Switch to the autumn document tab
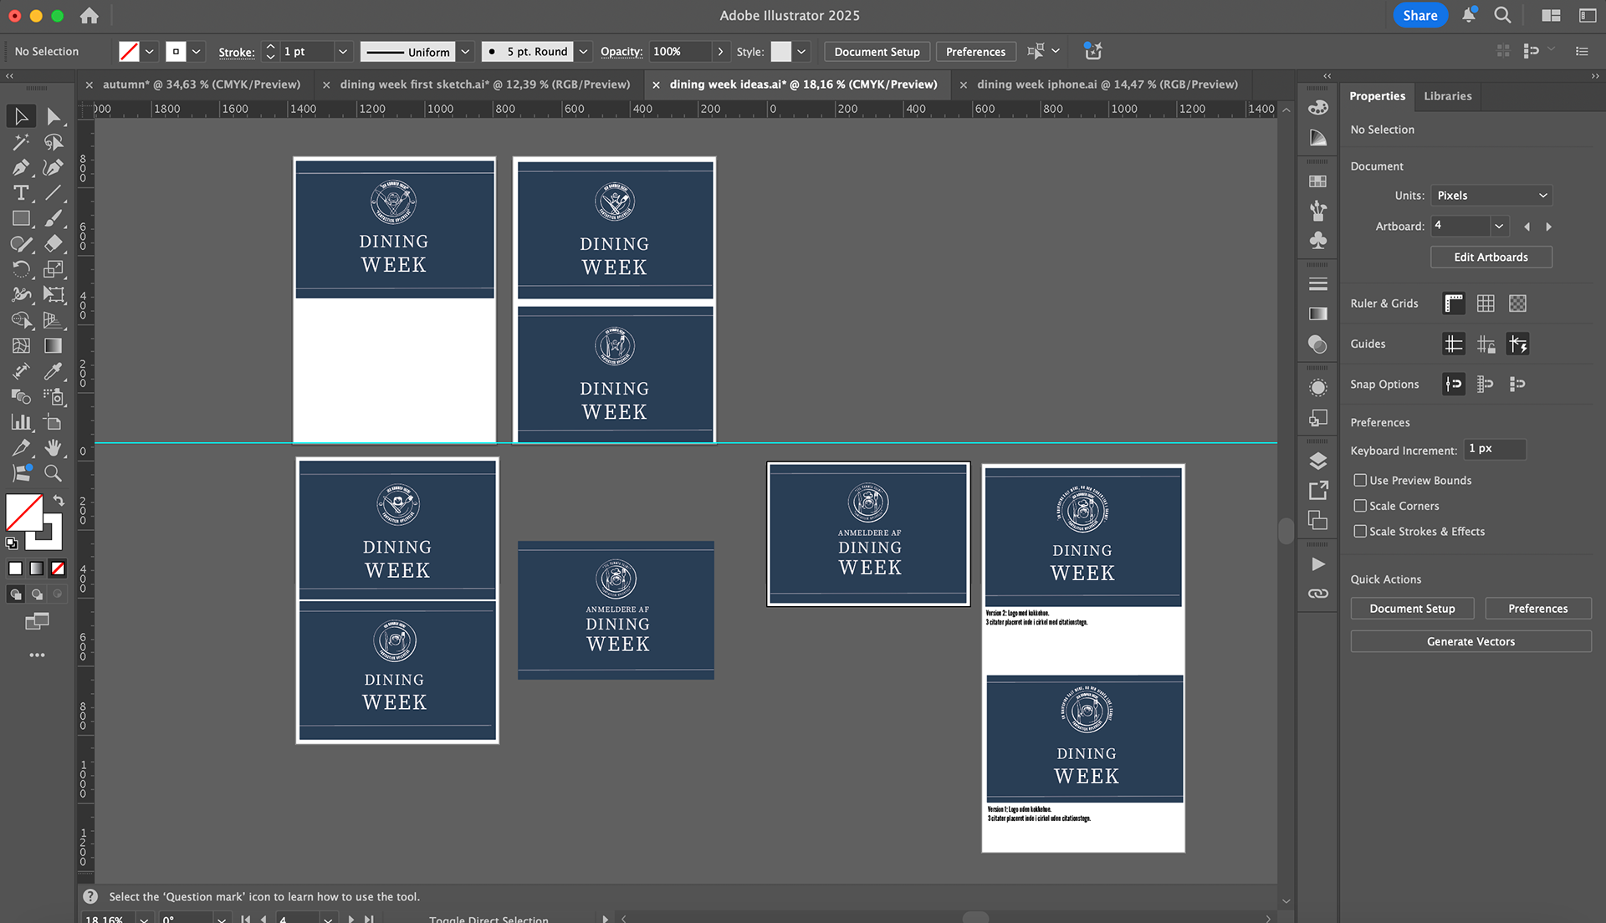Viewport: 1606px width, 923px height. click(201, 84)
